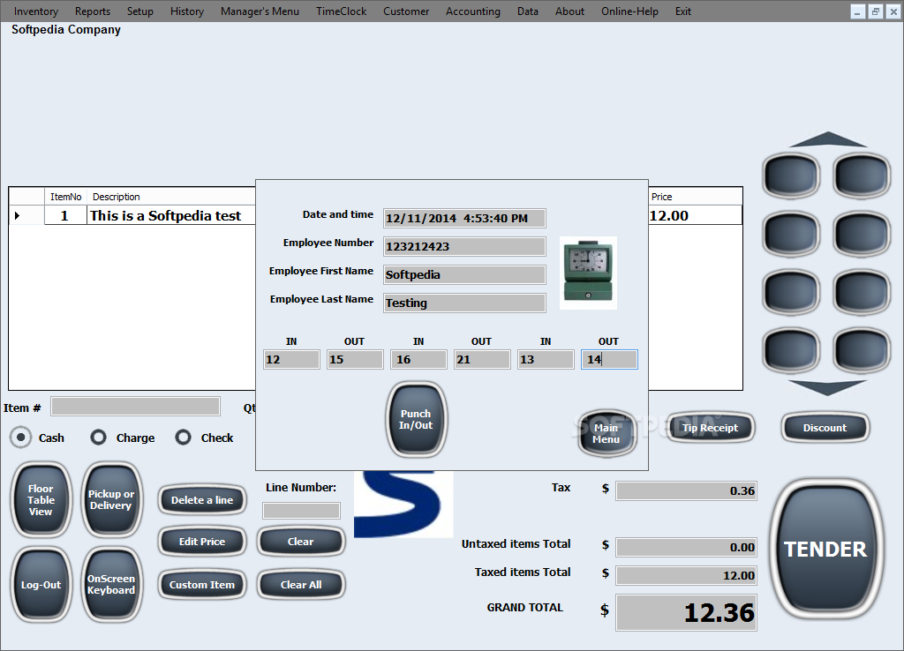Click the 'This is a Softpedia test' description cell
Screen dimensions: 904x651
click(171, 215)
